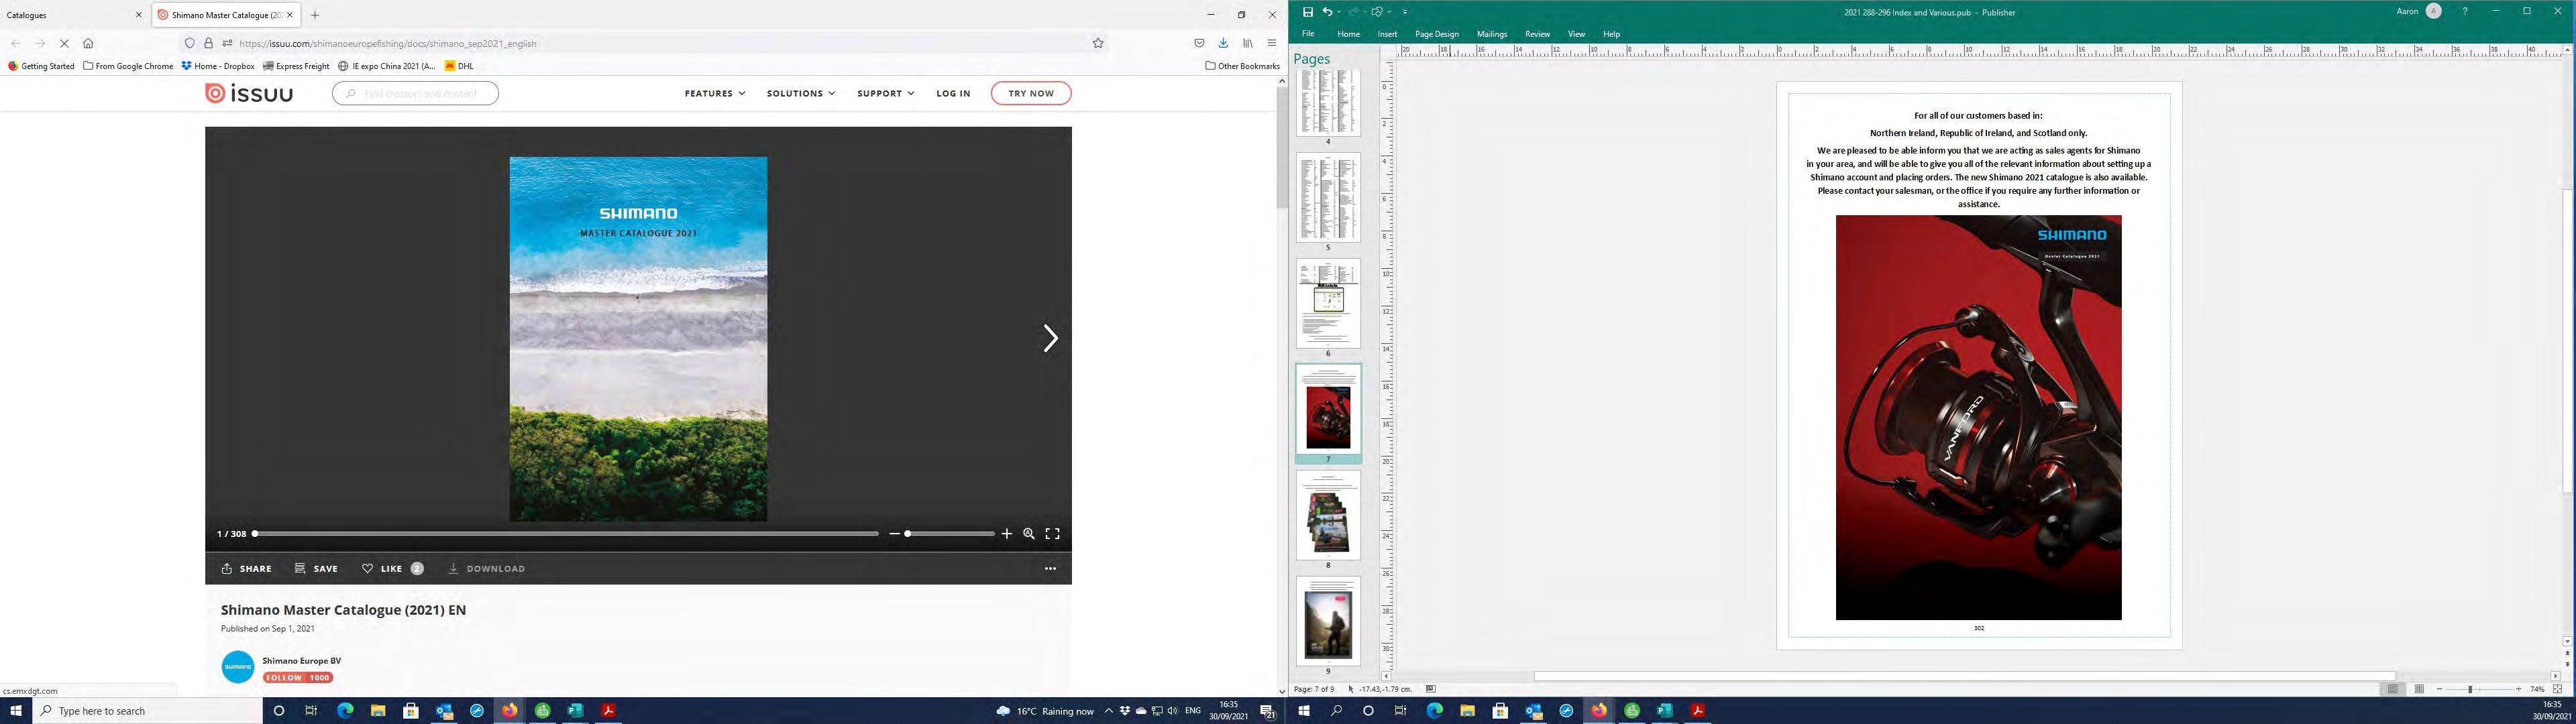Click Save icon in Publisher toolbar
2576x724 pixels.
click(1307, 12)
